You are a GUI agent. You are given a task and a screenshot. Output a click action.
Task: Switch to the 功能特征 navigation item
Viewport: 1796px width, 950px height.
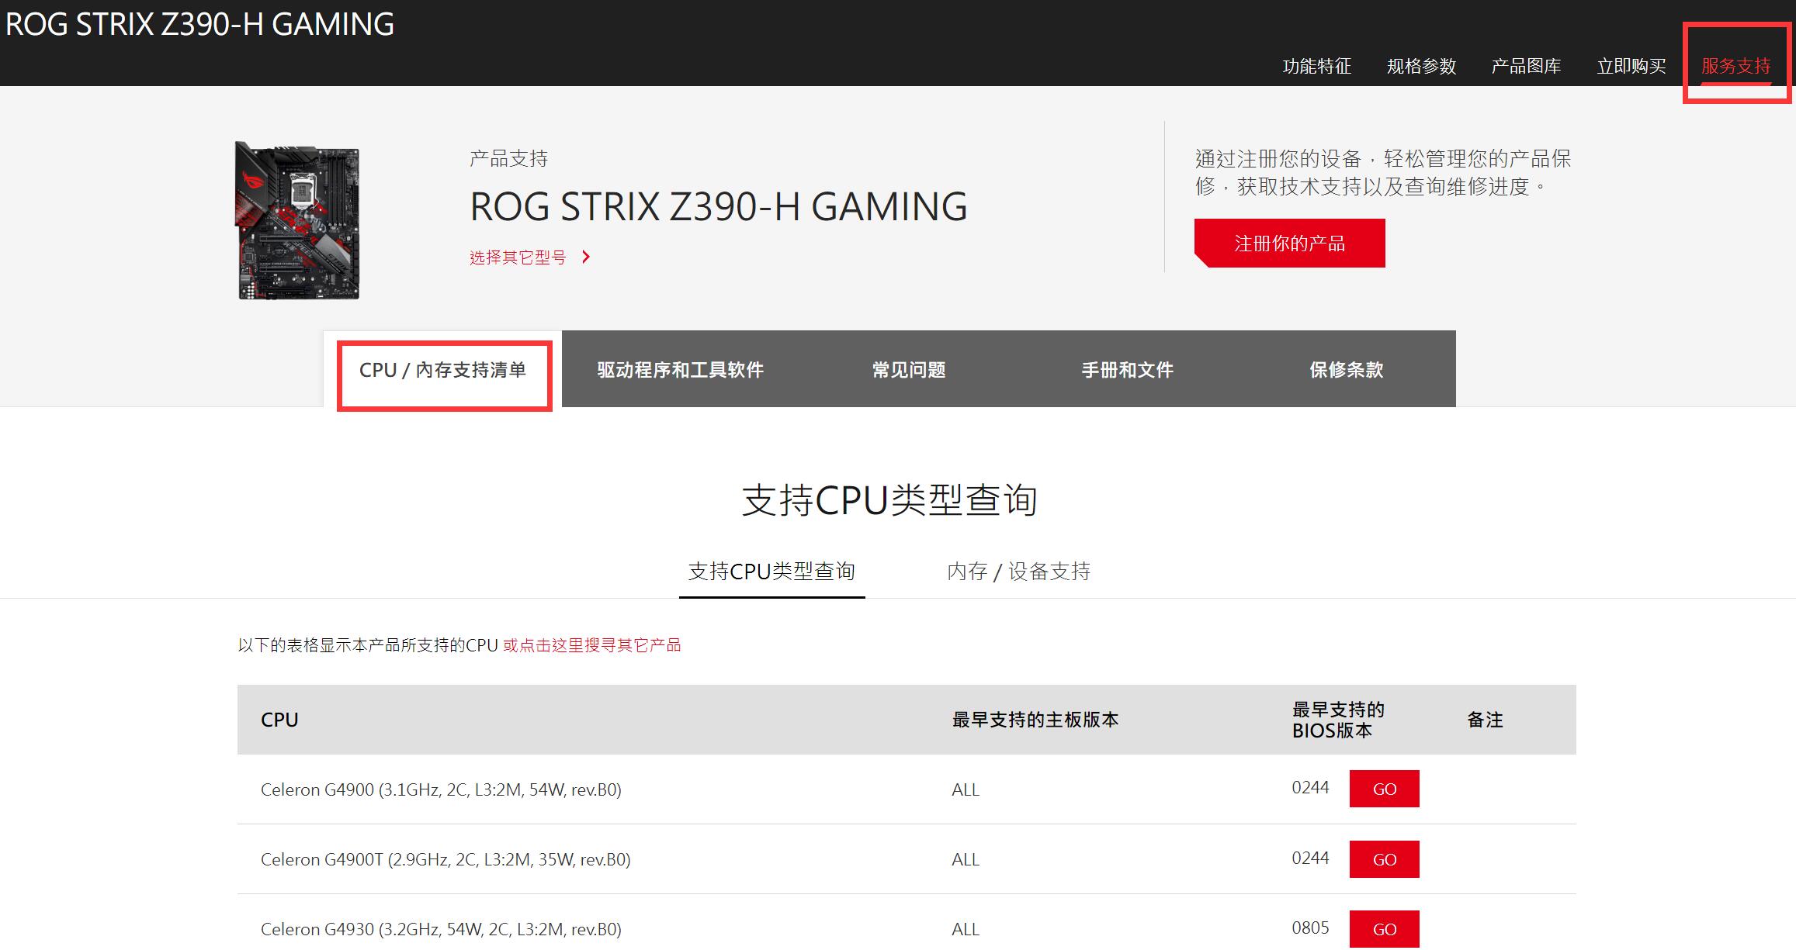(1317, 66)
